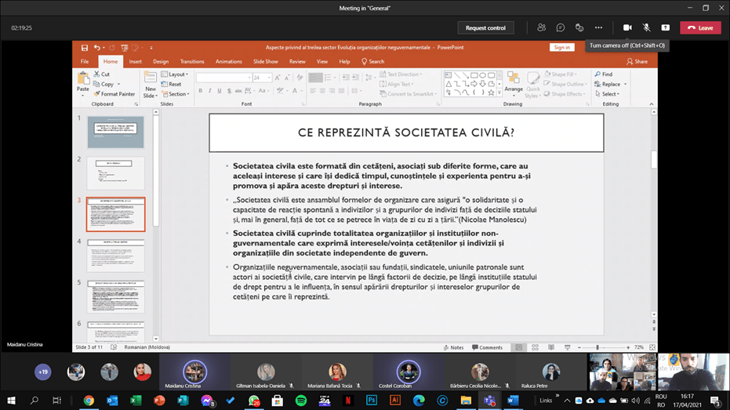This screenshot has width=730, height=410.
Task: Open Google Chrome from the taskbar
Action: [x=89, y=401]
